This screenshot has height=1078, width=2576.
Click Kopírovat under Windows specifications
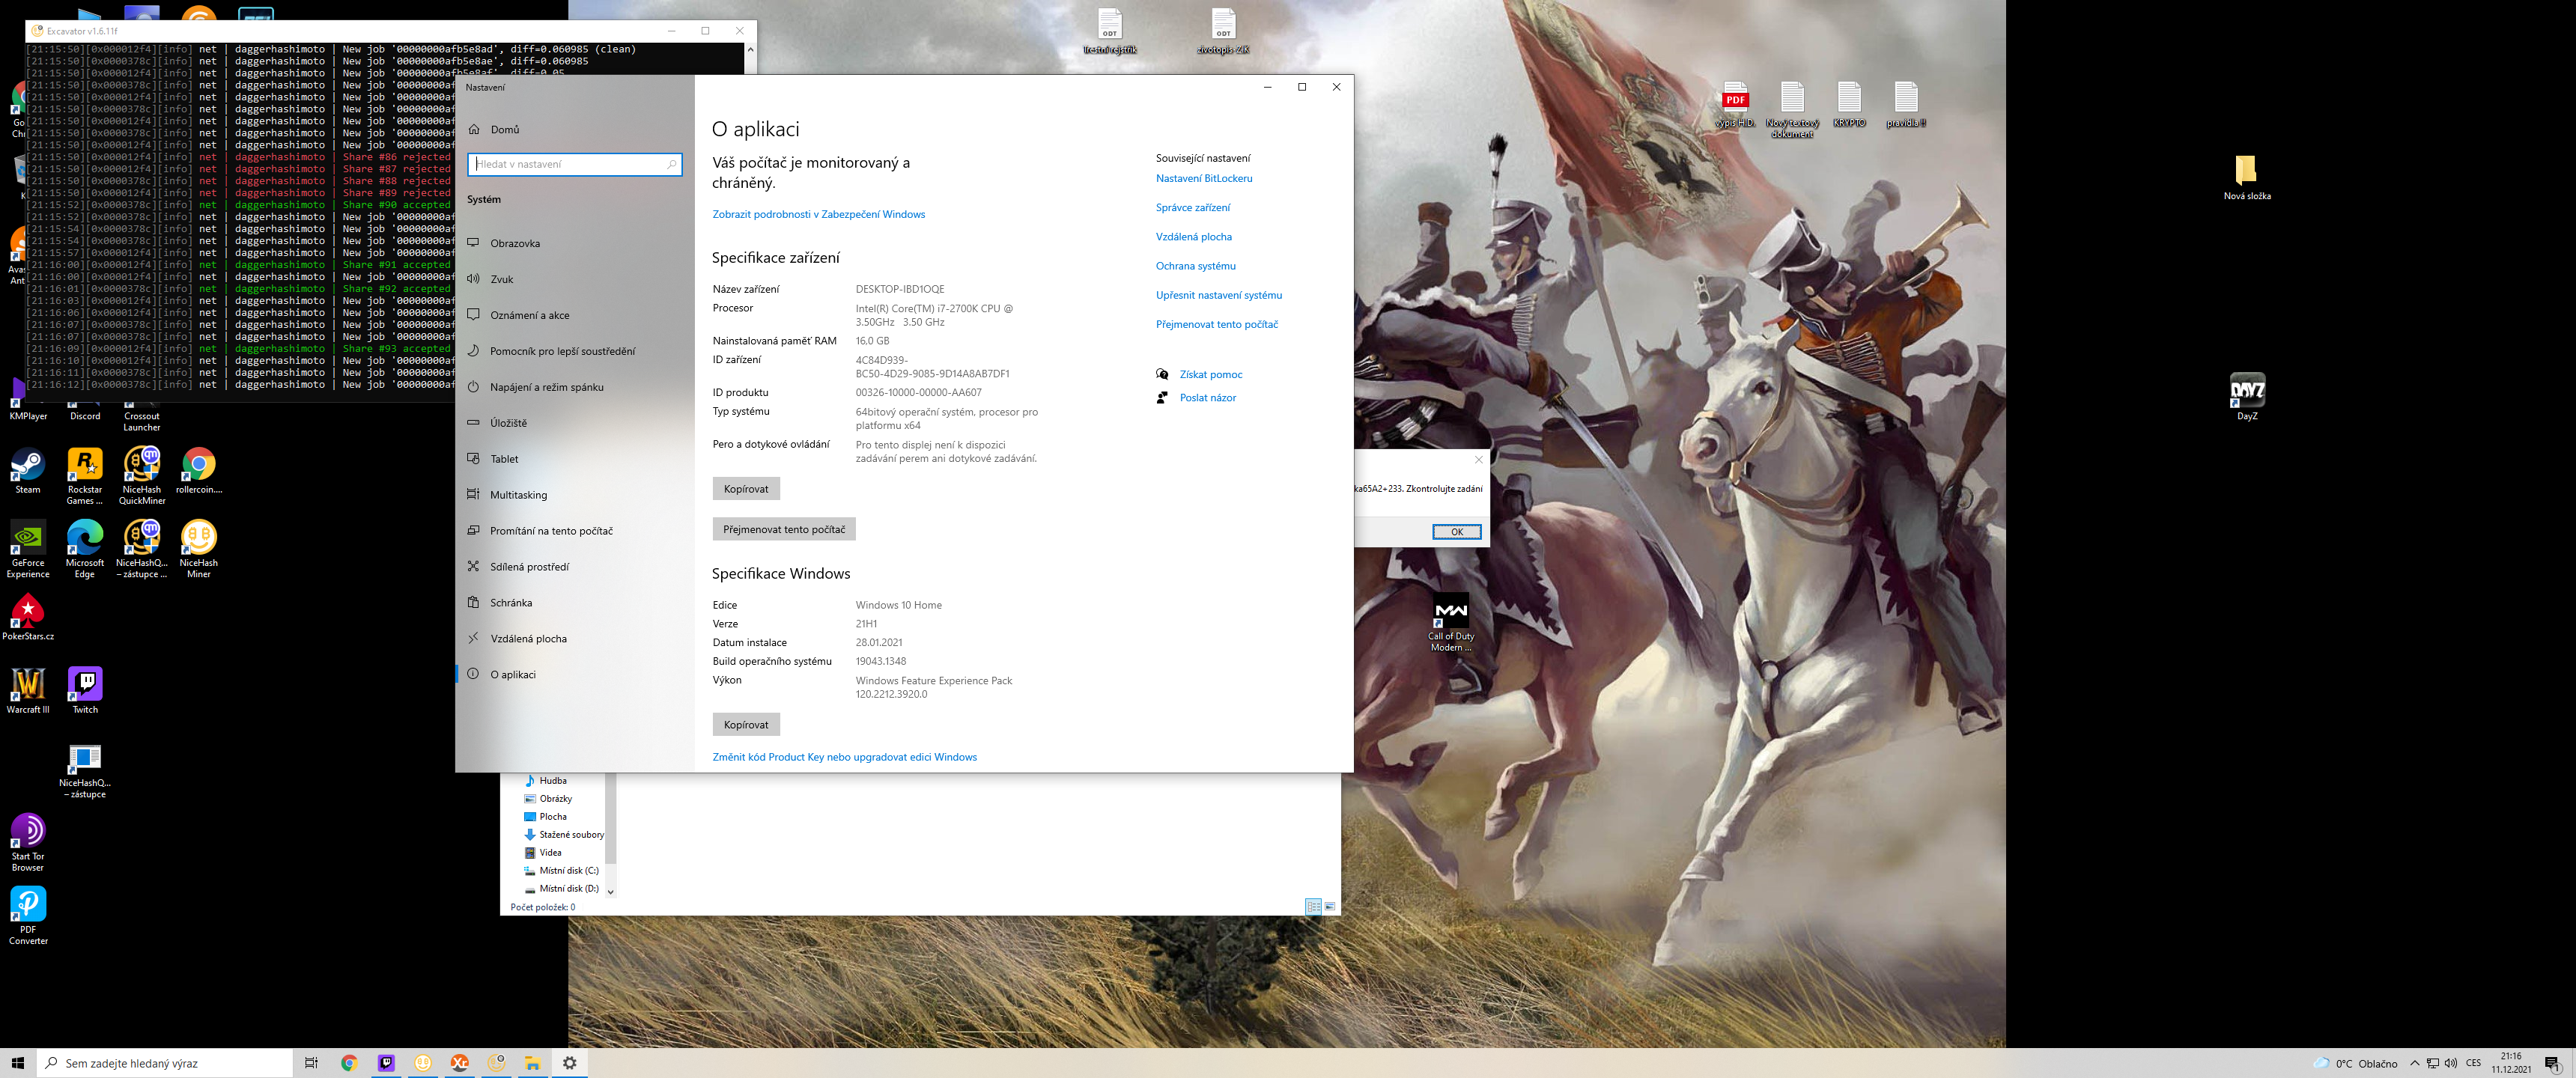(746, 724)
